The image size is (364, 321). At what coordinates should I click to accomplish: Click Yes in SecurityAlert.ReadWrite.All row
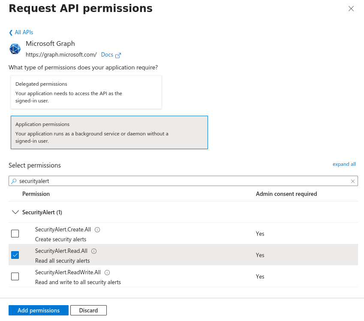tap(260, 276)
